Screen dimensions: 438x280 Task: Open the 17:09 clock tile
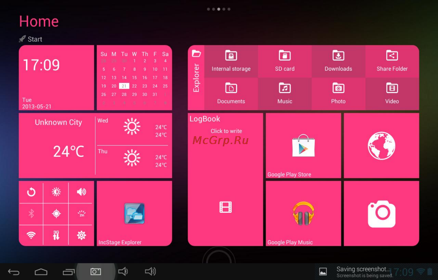tap(56, 78)
